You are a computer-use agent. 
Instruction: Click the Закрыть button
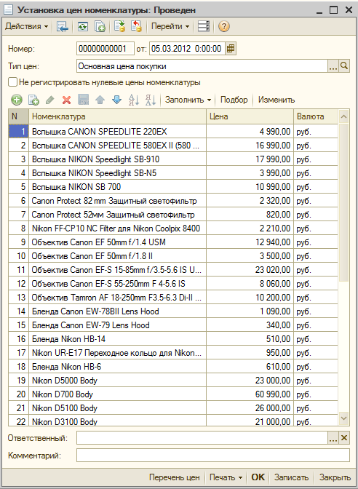(x=335, y=477)
